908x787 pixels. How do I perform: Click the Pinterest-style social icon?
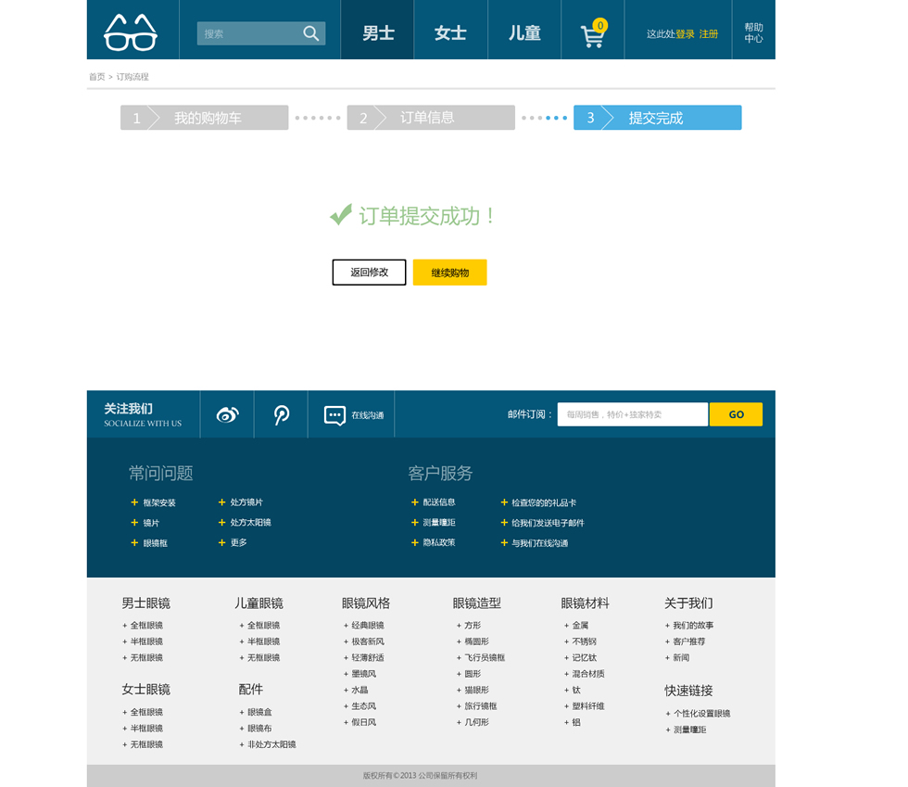[x=282, y=414]
